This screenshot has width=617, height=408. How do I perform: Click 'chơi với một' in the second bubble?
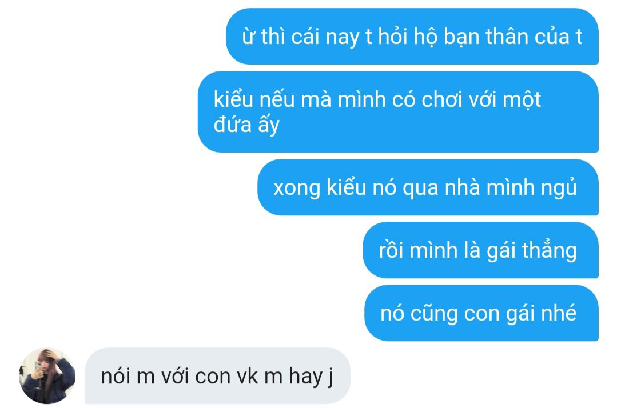point(481,99)
